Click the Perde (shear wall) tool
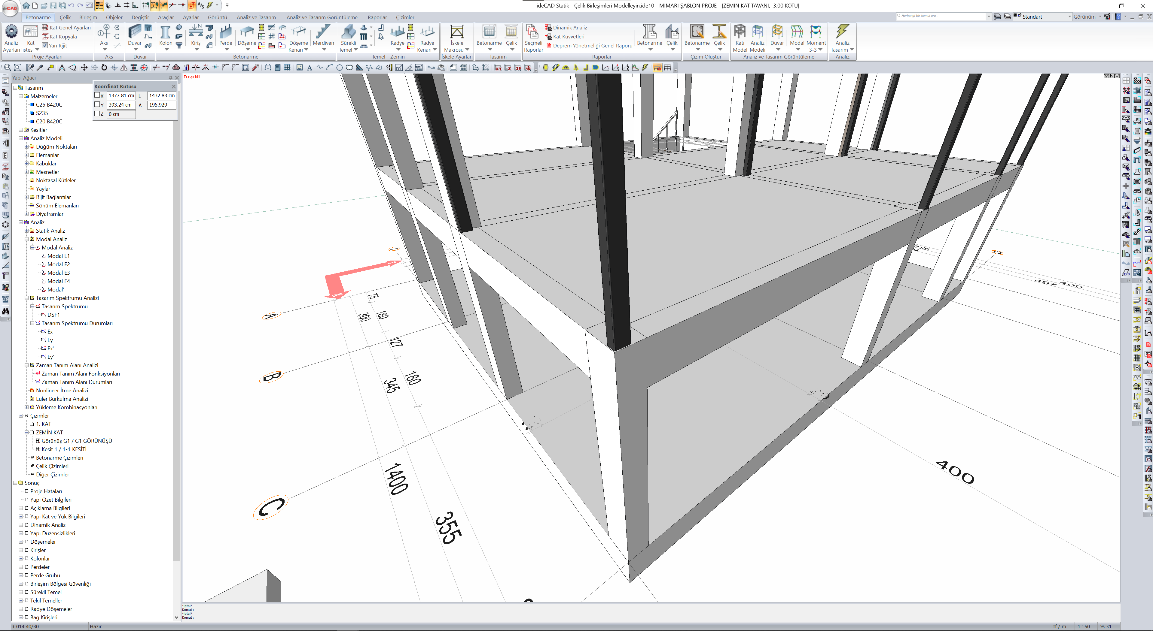Screen dimensions: 1153x631 226,32
